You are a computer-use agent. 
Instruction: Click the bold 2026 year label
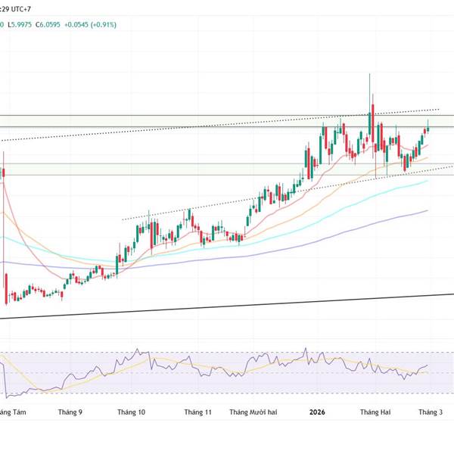click(x=317, y=412)
